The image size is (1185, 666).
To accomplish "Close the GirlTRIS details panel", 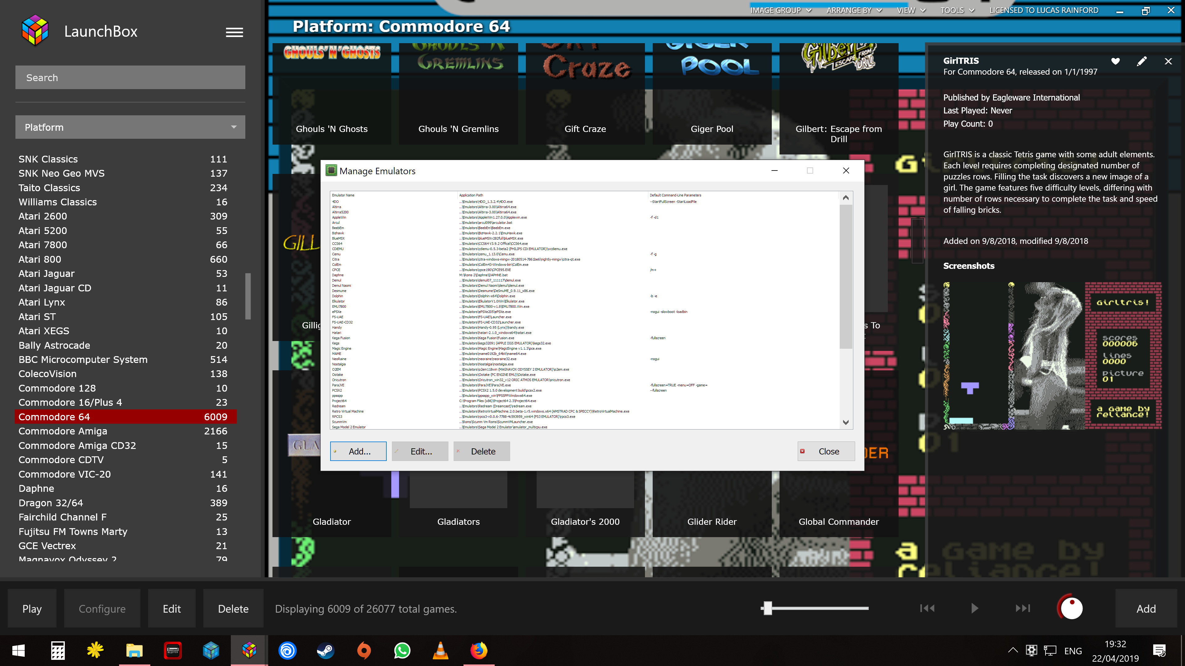I will 1168,61.
